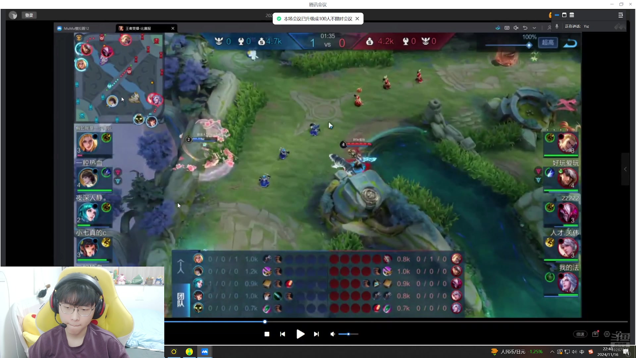Click the video progress bar handle

point(265,322)
